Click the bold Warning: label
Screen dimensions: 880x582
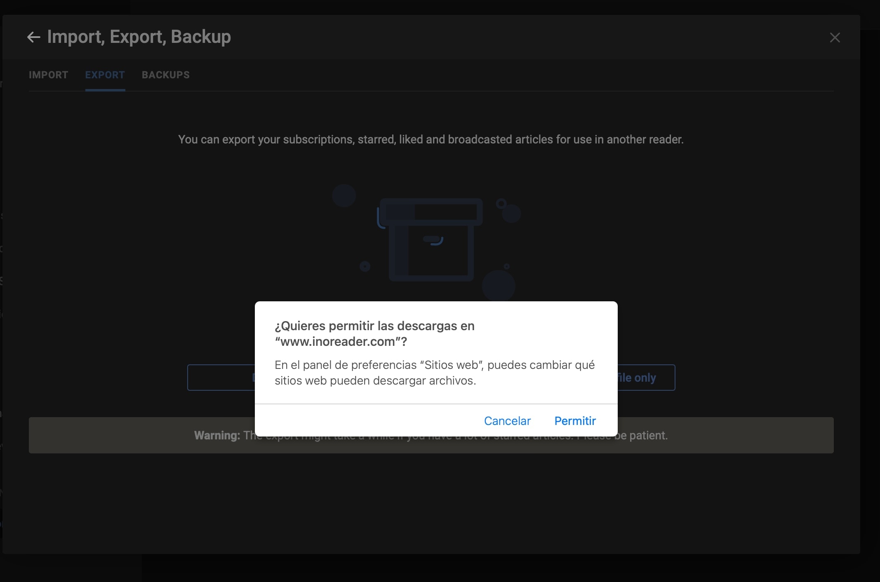pos(217,435)
